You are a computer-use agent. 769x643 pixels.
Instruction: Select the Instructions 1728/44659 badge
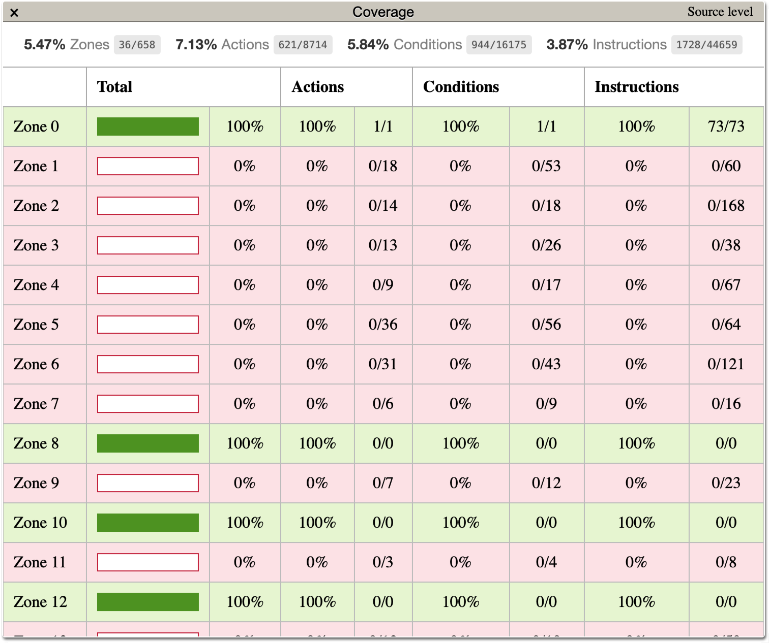click(x=706, y=45)
